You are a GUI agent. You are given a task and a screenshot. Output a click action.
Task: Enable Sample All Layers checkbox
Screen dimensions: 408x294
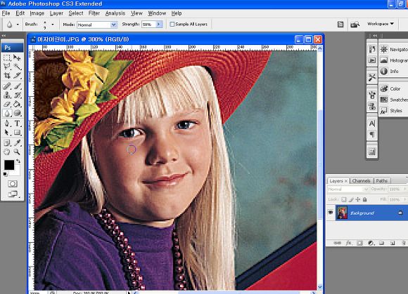click(172, 24)
